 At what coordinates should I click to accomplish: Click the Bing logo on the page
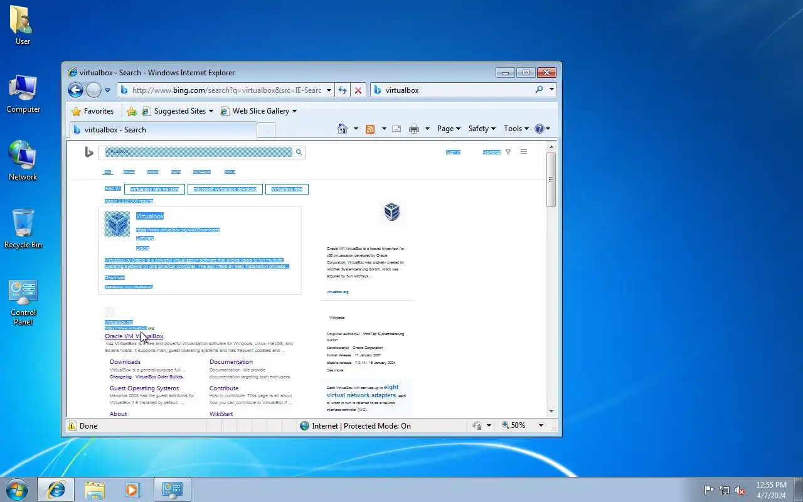[x=89, y=152]
